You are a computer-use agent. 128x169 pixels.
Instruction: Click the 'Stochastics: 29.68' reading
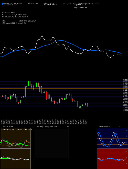click(8, 13)
